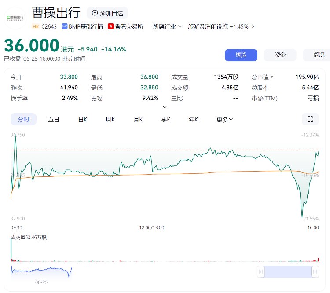Click the 曹操出行 company logo
This screenshot has width=330, height=293.
[15, 18]
